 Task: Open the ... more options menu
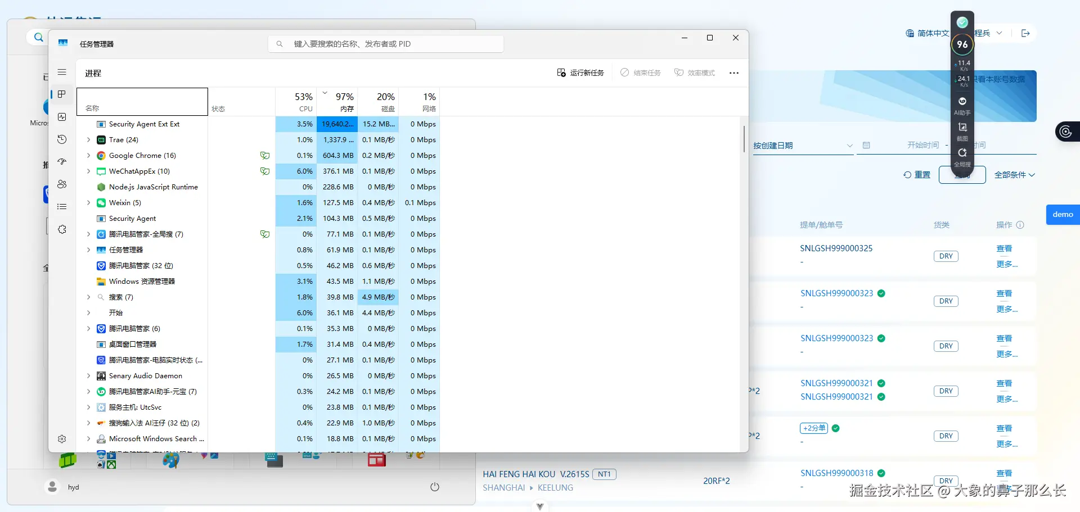(x=734, y=73)
